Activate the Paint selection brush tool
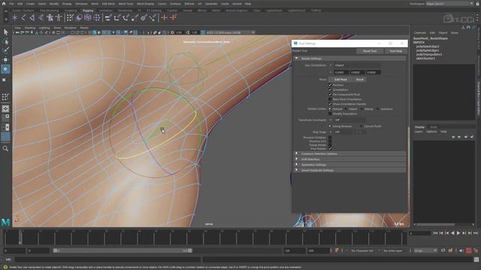Screen dimensions: 481x270 pyautogui.click(x=5, y=50)
